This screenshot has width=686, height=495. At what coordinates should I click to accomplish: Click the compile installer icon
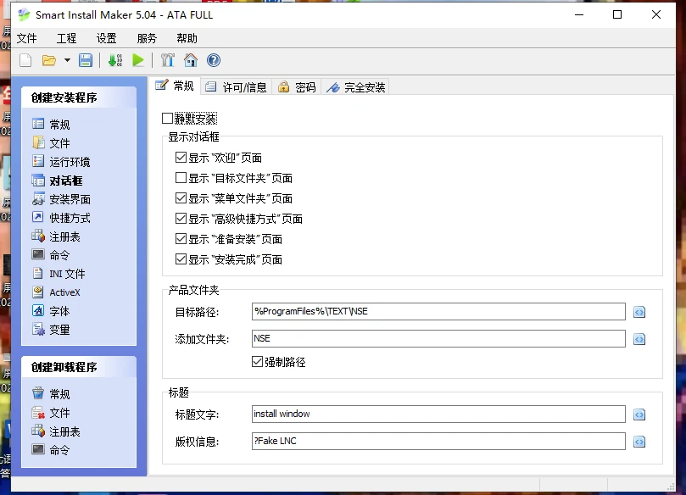tap(114, 60)
